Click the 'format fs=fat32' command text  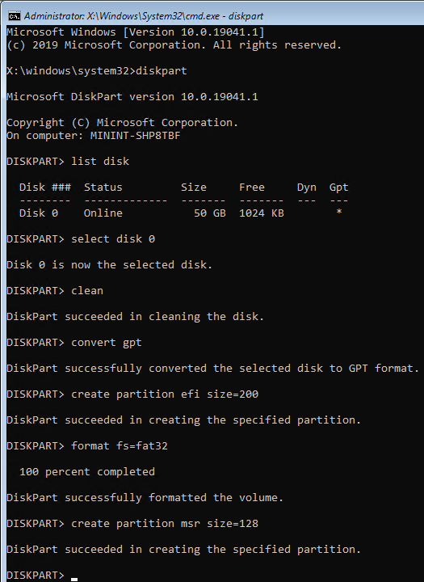click(120, 445)
